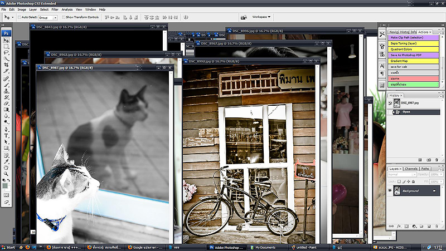Toggle lock image pixels brush icon
Screen dimensions: 446x251
(404, 181)
